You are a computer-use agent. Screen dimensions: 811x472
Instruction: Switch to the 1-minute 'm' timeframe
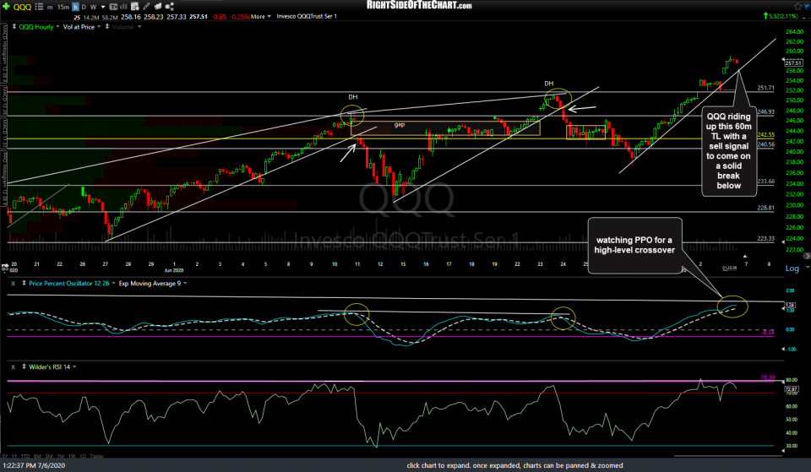coord(50,7)
